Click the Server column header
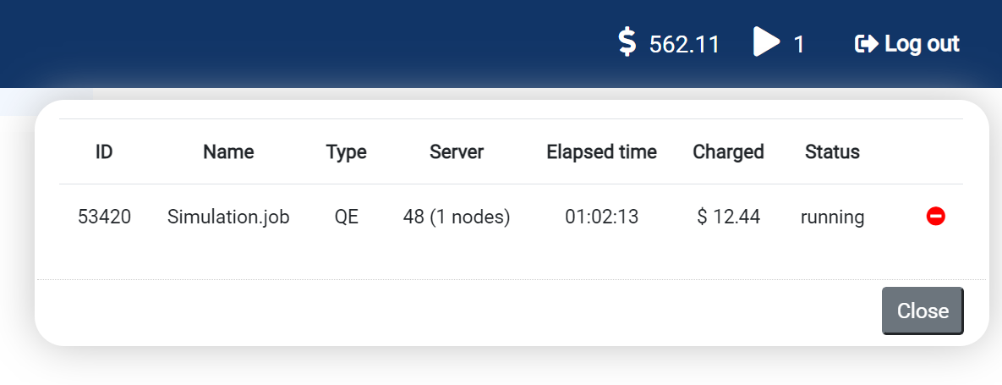Screen dimensions: 1002x385 coord(457,152)
